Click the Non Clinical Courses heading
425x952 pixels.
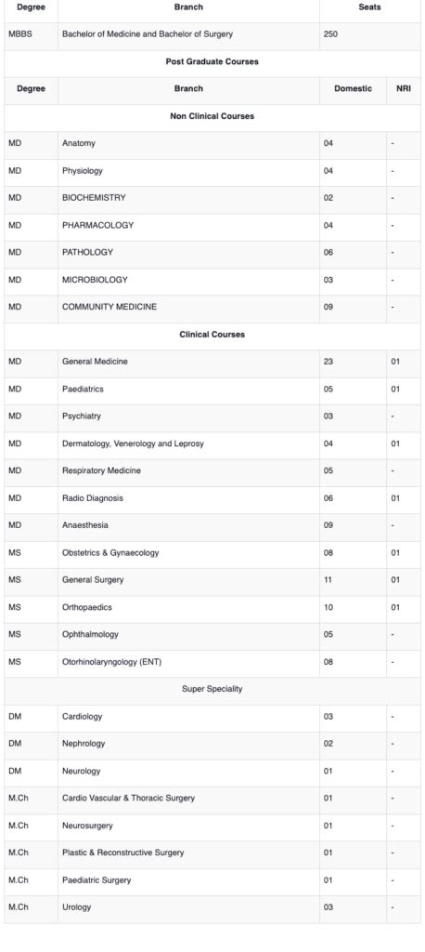tap(212, 116)
